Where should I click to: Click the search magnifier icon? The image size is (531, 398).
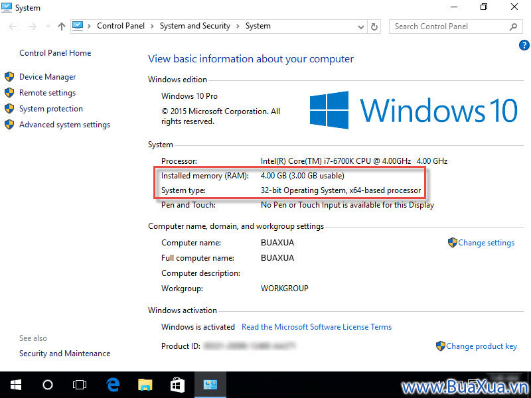[513, 27]
